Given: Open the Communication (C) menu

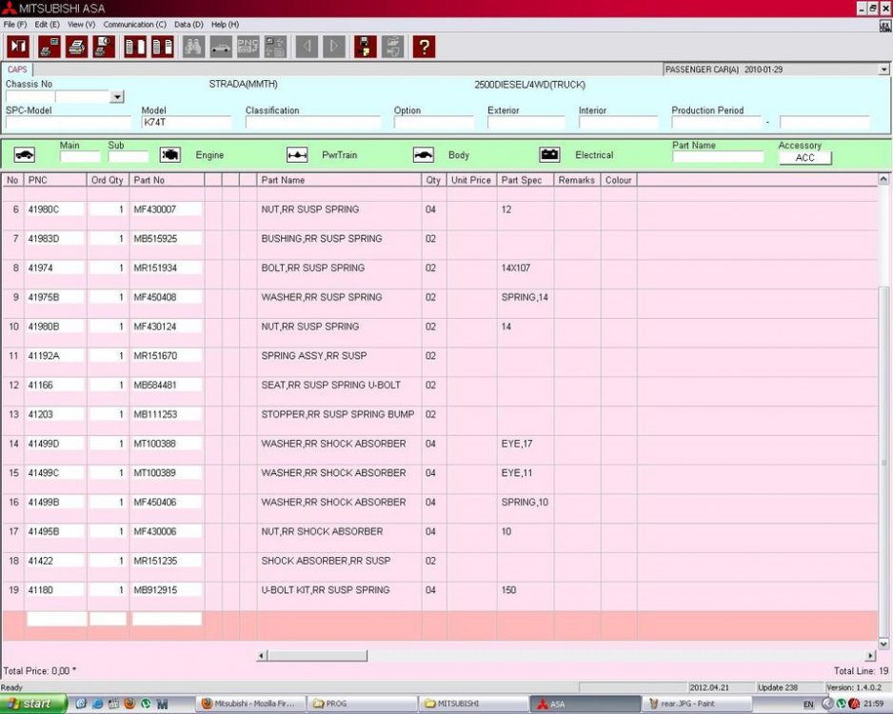Looking at the screenshot, I should (135, 25).
